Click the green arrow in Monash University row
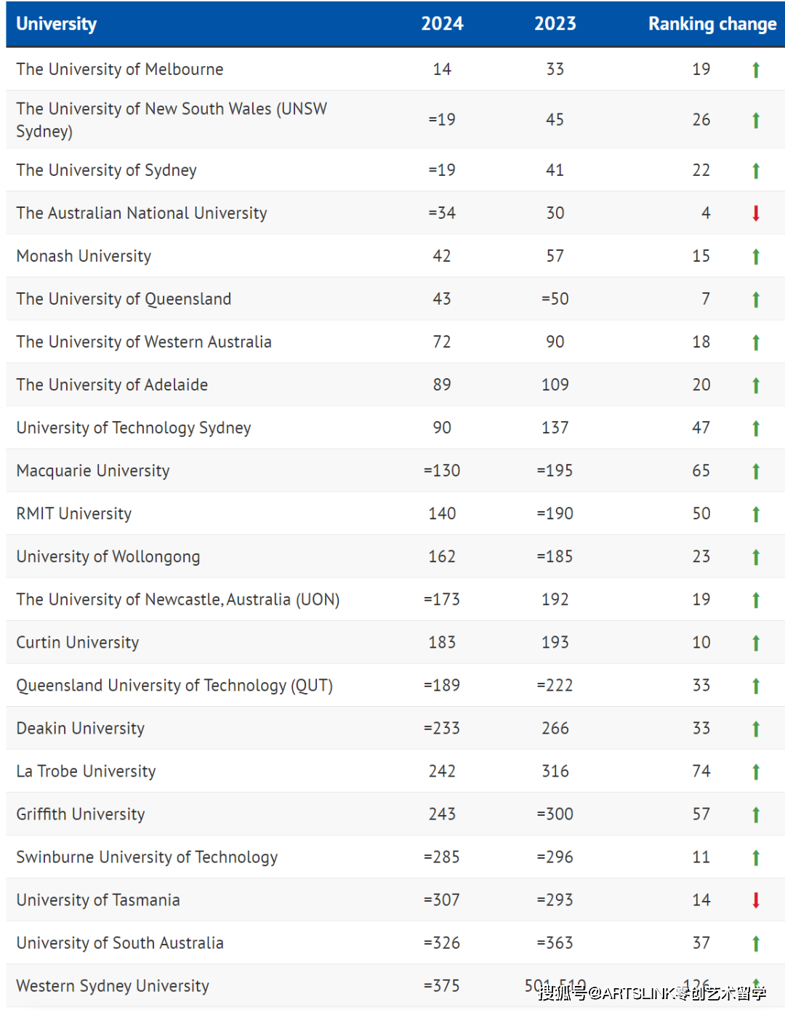The image size is (785, 1010). [756, 257]
